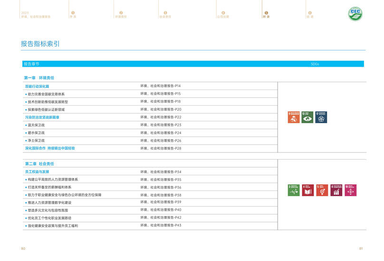Select the pink SDG 10 reduced inequalities icon
The image size is (384, 261).
(x=350, y=190)
